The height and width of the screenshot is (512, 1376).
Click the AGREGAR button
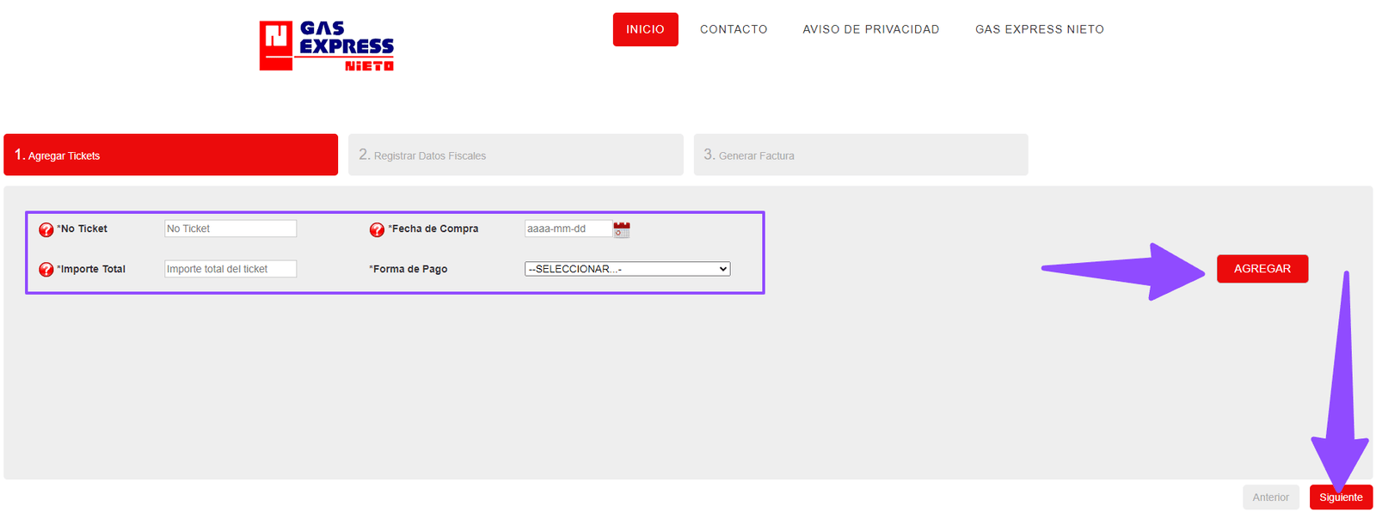1262,269
